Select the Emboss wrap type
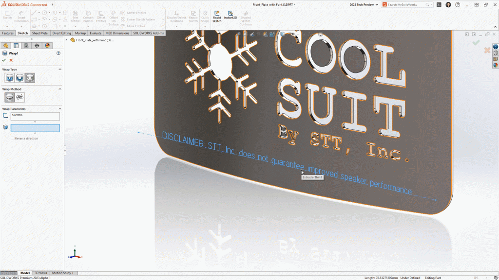Viewport: 499px width, 280px height. [x=10, y=78]
